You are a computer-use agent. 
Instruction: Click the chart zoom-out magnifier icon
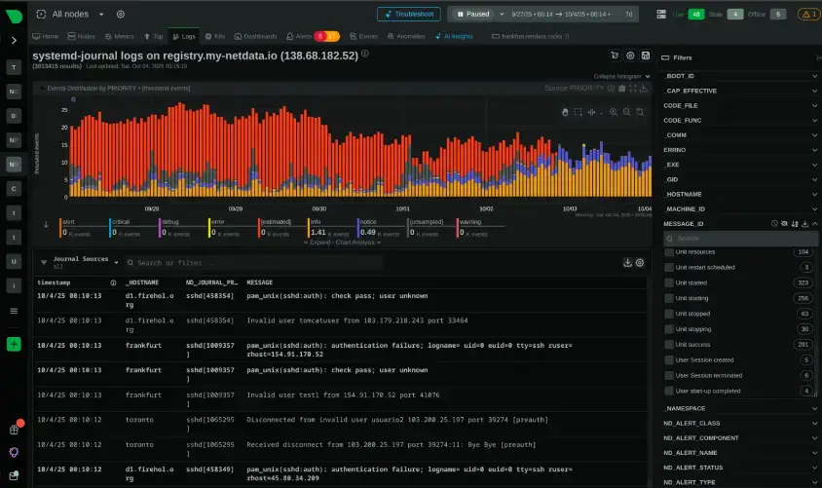[626, 112]
